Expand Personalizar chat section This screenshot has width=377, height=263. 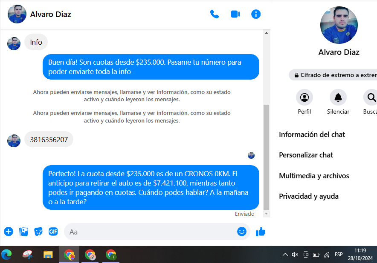306,155
